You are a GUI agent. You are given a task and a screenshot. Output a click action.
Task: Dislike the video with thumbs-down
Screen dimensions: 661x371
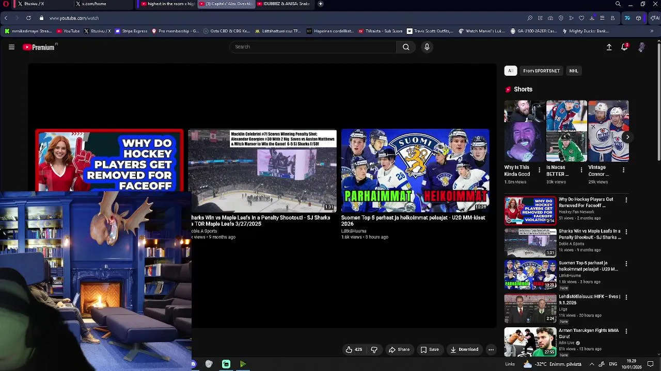point(374,349)
